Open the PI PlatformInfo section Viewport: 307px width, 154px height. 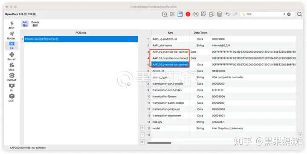coord(12,88)
